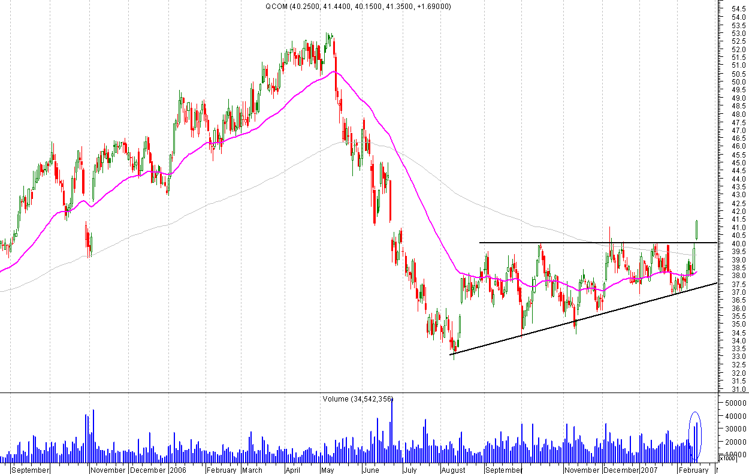This screenshot has height=474, width=749.
Task: Select the April label on date axis
Action: 292,470
